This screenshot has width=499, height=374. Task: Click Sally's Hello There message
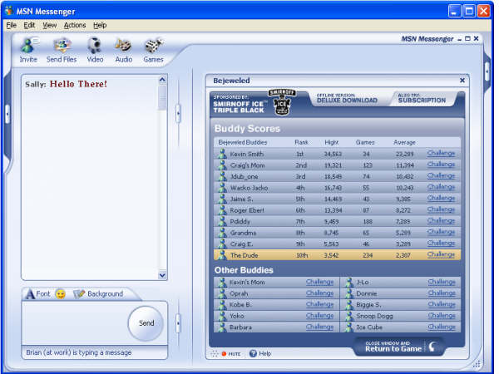click(x=66, y=84)
